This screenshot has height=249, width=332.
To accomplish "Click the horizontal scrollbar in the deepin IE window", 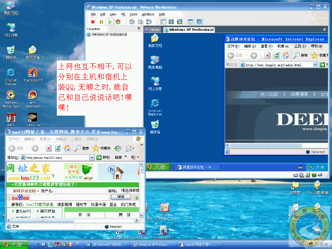I will point(267,145).
